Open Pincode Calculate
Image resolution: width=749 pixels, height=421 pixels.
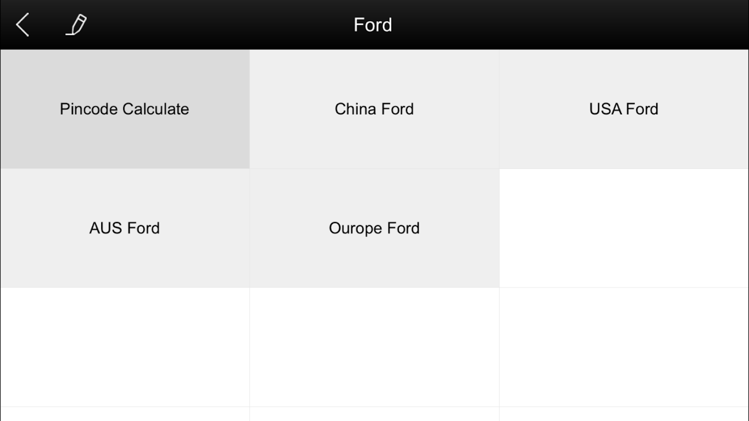coord(124,109)
